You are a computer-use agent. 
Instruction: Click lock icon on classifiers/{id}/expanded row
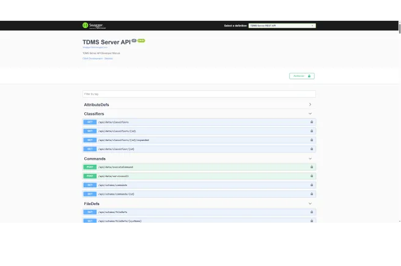(x=312, y=140)
